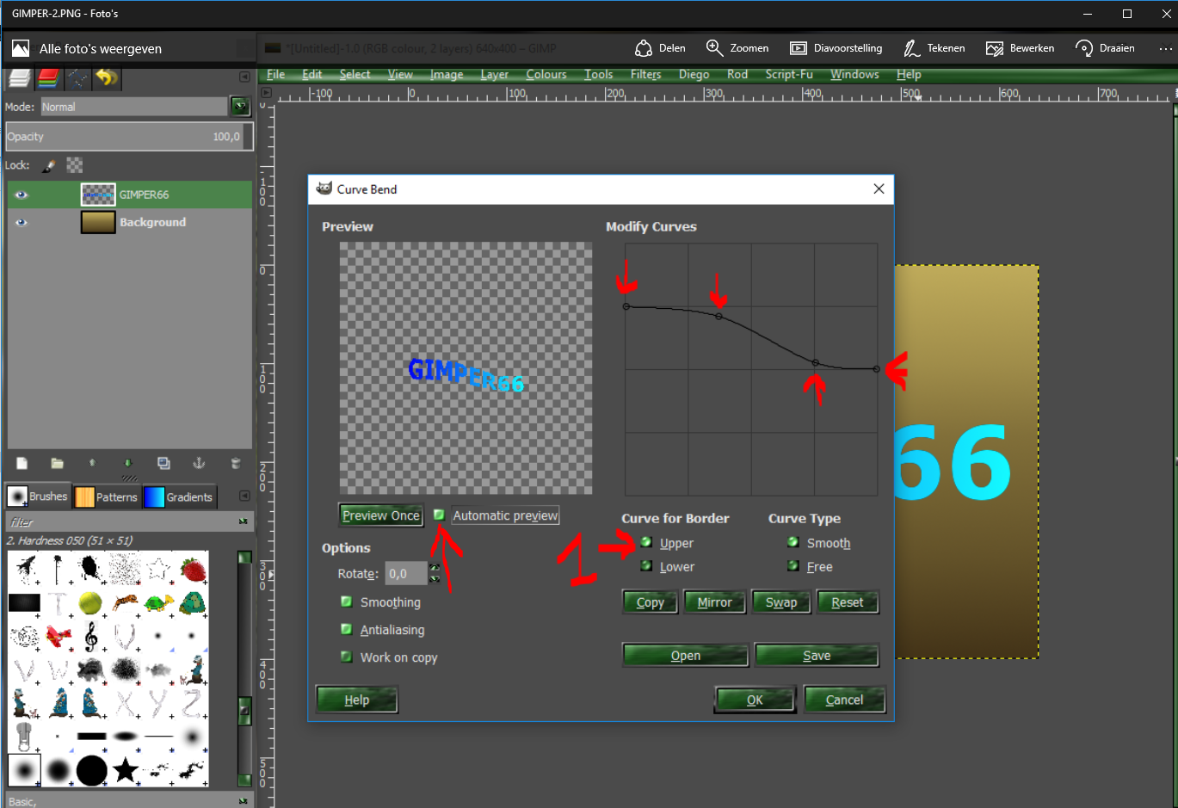Select the Lower curve for border
This screenshot has height=808, width=1178.
click(646, 565)
